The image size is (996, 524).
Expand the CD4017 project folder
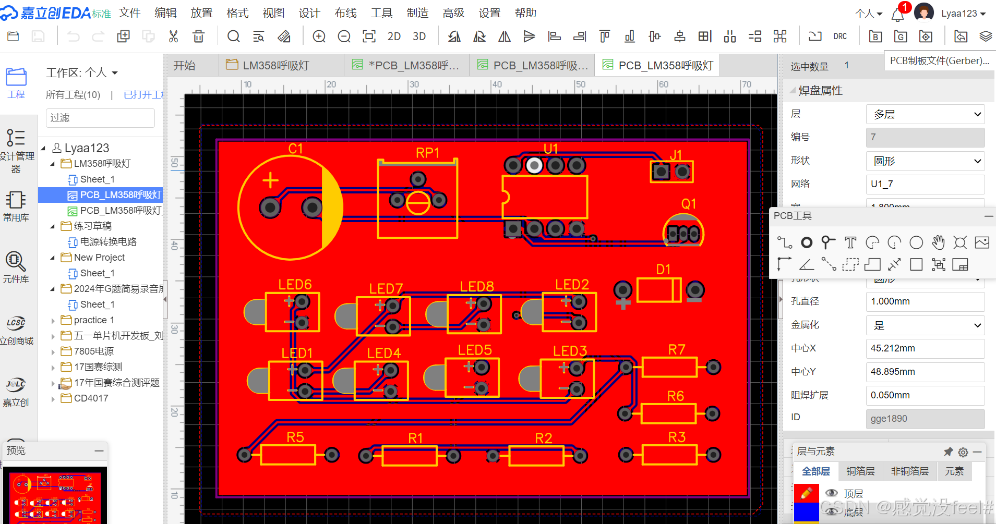(53, 399)
